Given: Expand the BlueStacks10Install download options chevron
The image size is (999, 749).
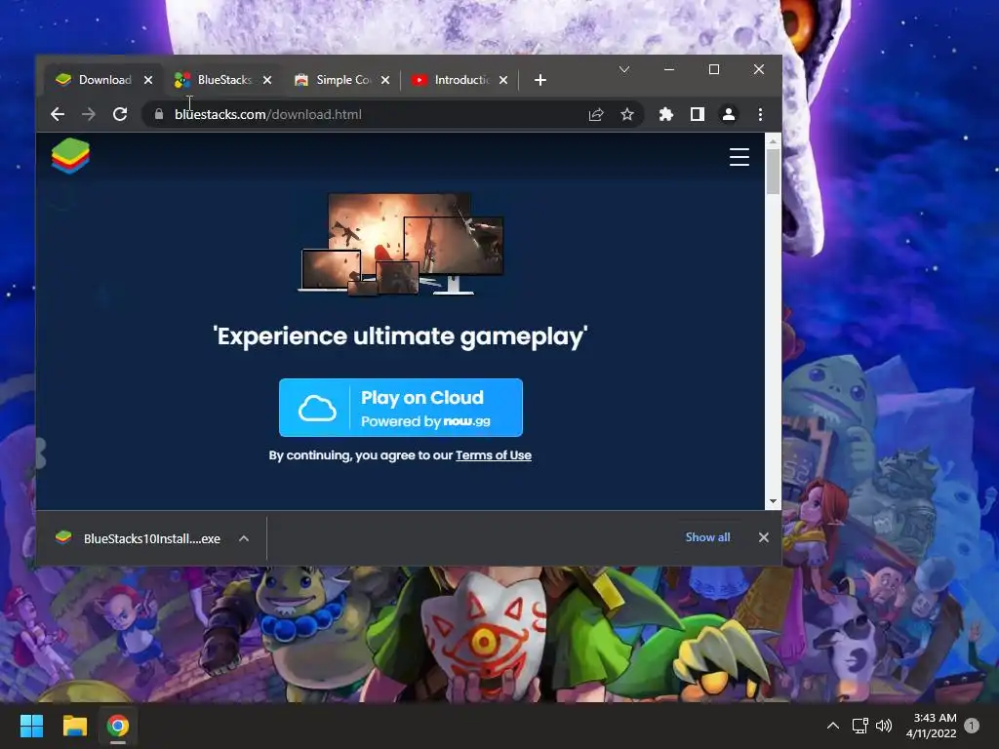Looking at the screenshot, I should pos(243,538).
